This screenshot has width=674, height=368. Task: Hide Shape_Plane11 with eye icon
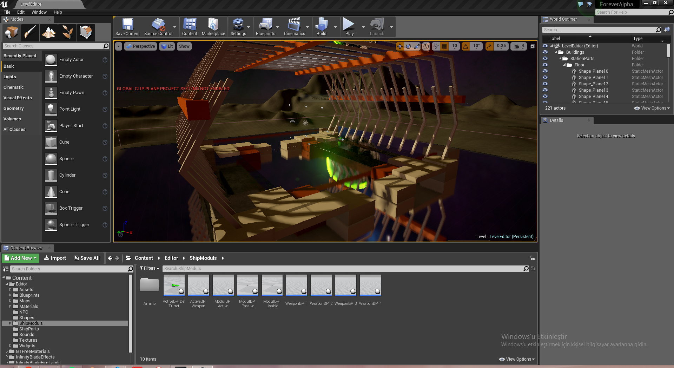click(545, 78)
